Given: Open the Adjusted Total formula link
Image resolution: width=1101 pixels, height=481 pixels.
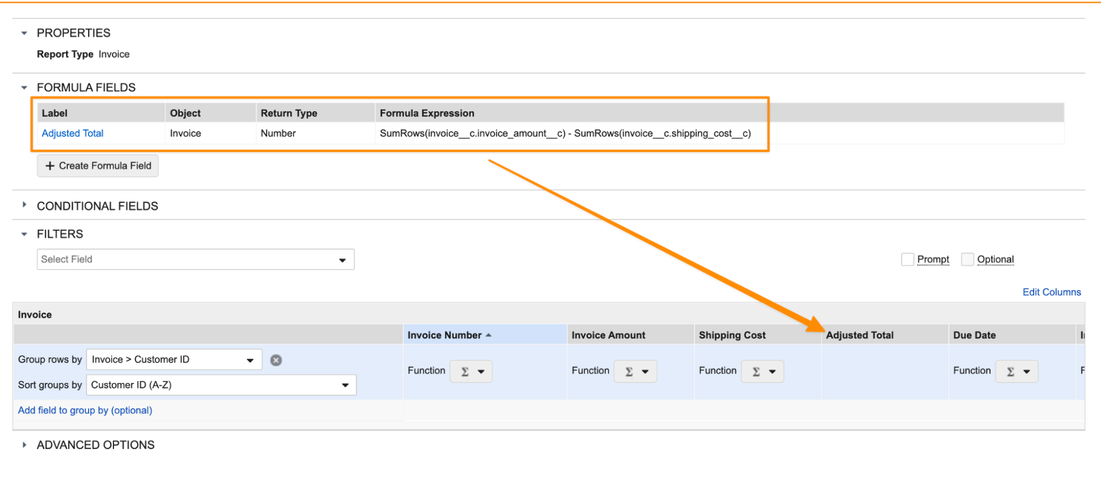Looking at the screenshot, I should 73,133.
